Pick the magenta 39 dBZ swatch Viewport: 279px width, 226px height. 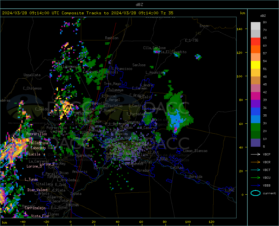pos(255,96)
